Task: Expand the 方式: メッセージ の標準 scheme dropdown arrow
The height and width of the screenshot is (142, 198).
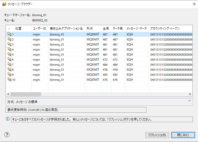Action: (190, 101)
